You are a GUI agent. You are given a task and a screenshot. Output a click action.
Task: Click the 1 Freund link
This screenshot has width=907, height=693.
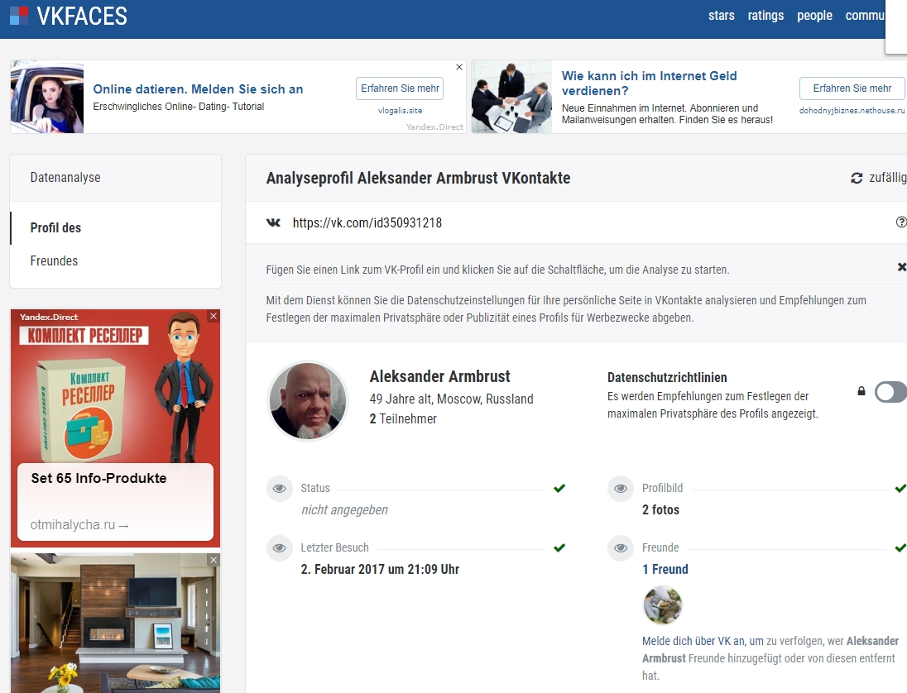[x=665, y=569]
